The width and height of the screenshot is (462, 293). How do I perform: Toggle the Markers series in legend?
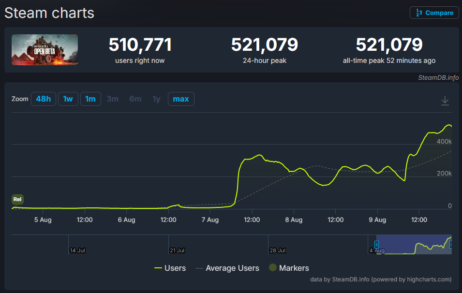[289, 268]
